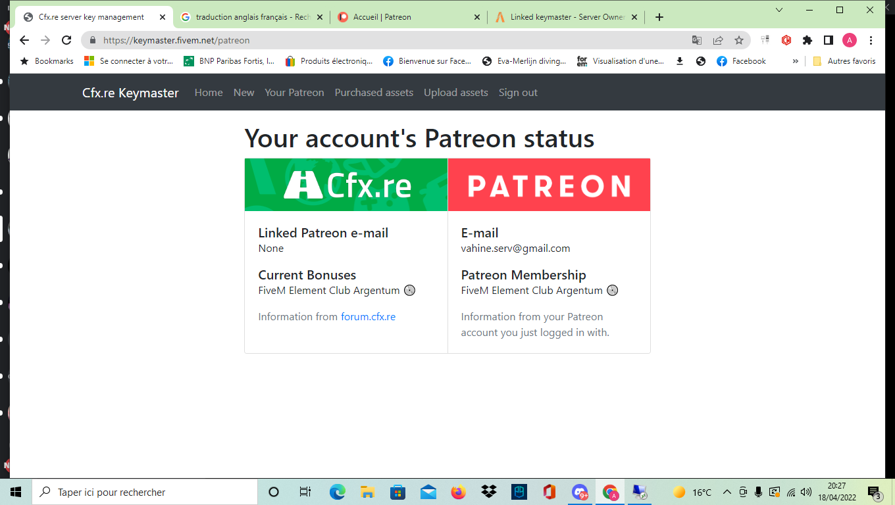
Task: Toggle the browser side panel icon
Action: (x=829, y=40)
